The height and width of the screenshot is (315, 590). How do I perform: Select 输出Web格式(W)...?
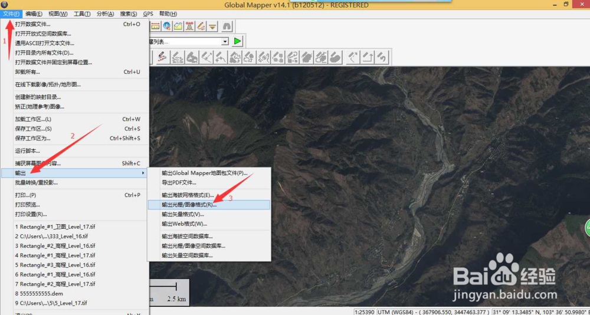(x=209, y=224)
